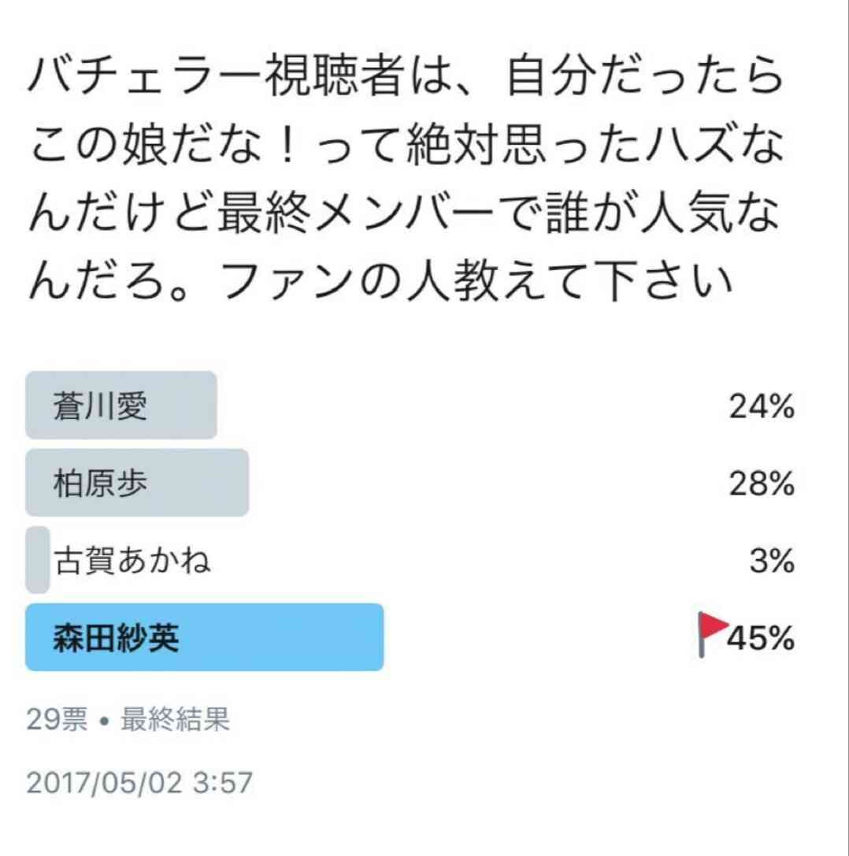
Task: Click the 古賀あかね name label
Action: [x=132, y=561]
